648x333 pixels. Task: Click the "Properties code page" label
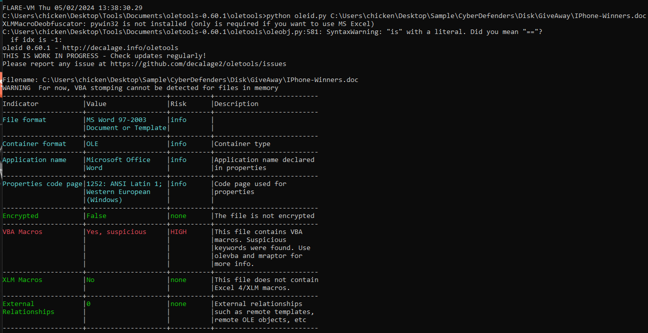[x=42, y=184]
